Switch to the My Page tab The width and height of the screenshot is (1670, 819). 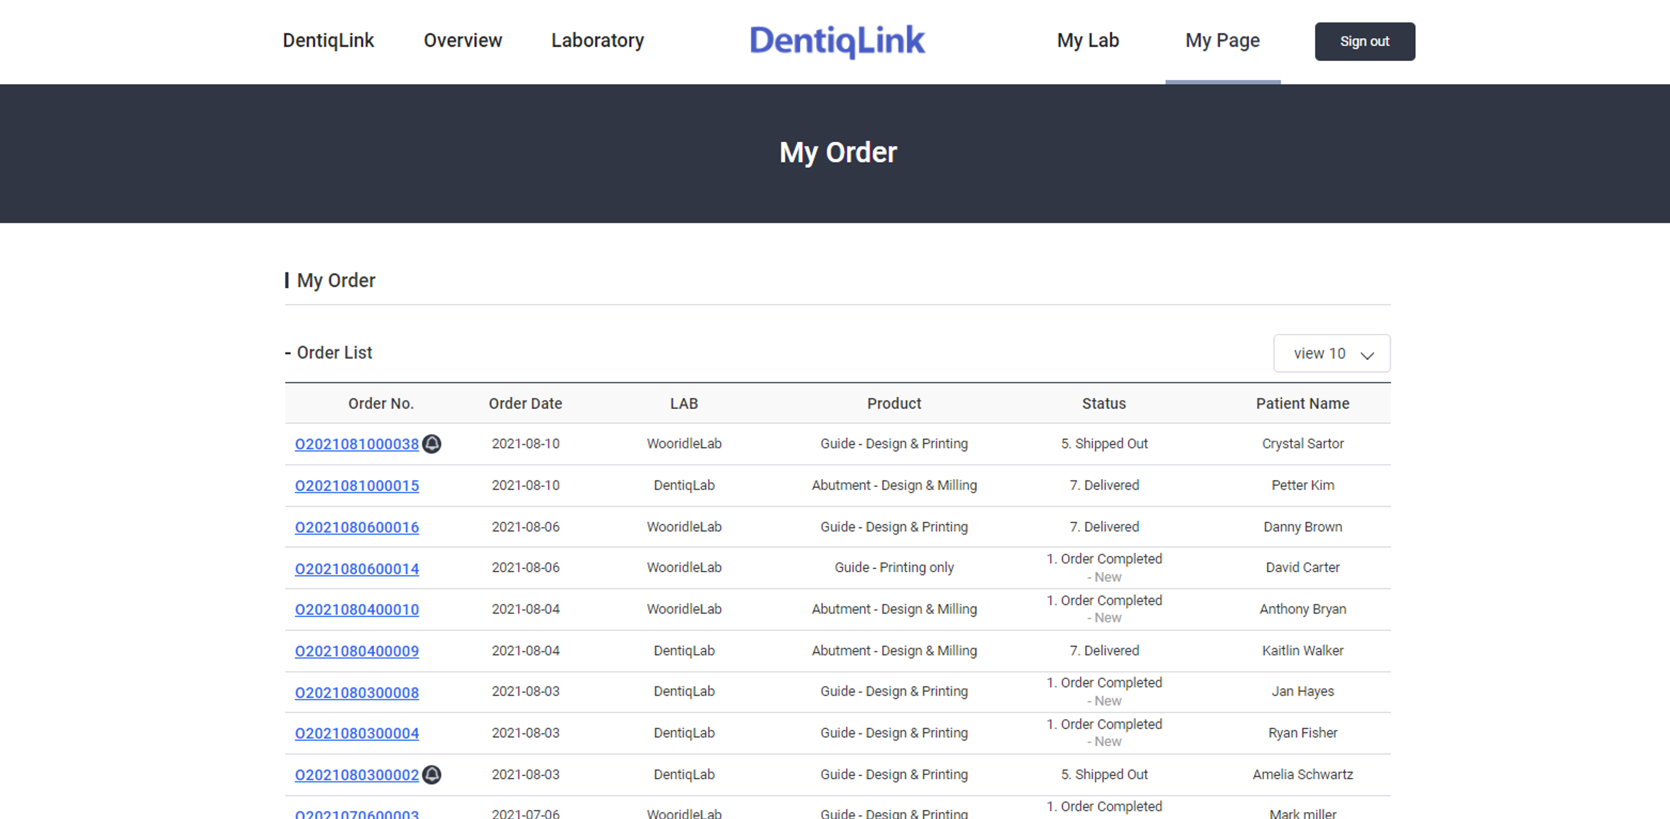pyautogui.click(x=1221, y=40)
